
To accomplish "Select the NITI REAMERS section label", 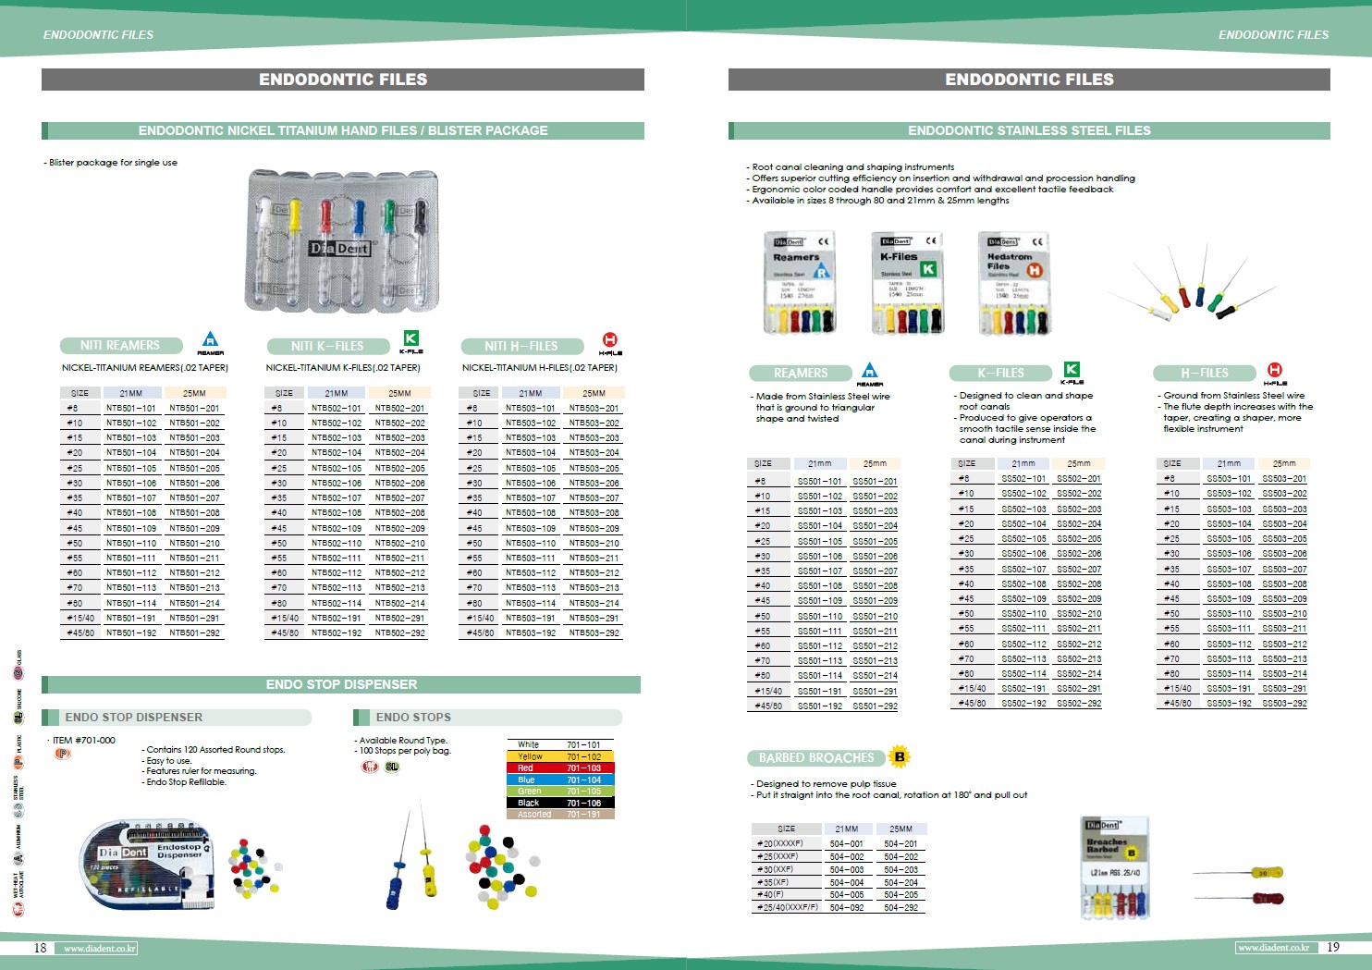I will pyautogui.click(x=123, y=346).
